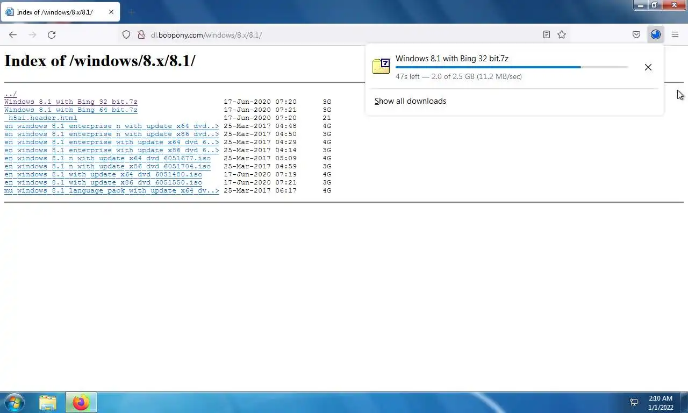Click the network tray icon
Image resolution: width=688 pixels, height=413 pixels.
[x=634, y=402]
